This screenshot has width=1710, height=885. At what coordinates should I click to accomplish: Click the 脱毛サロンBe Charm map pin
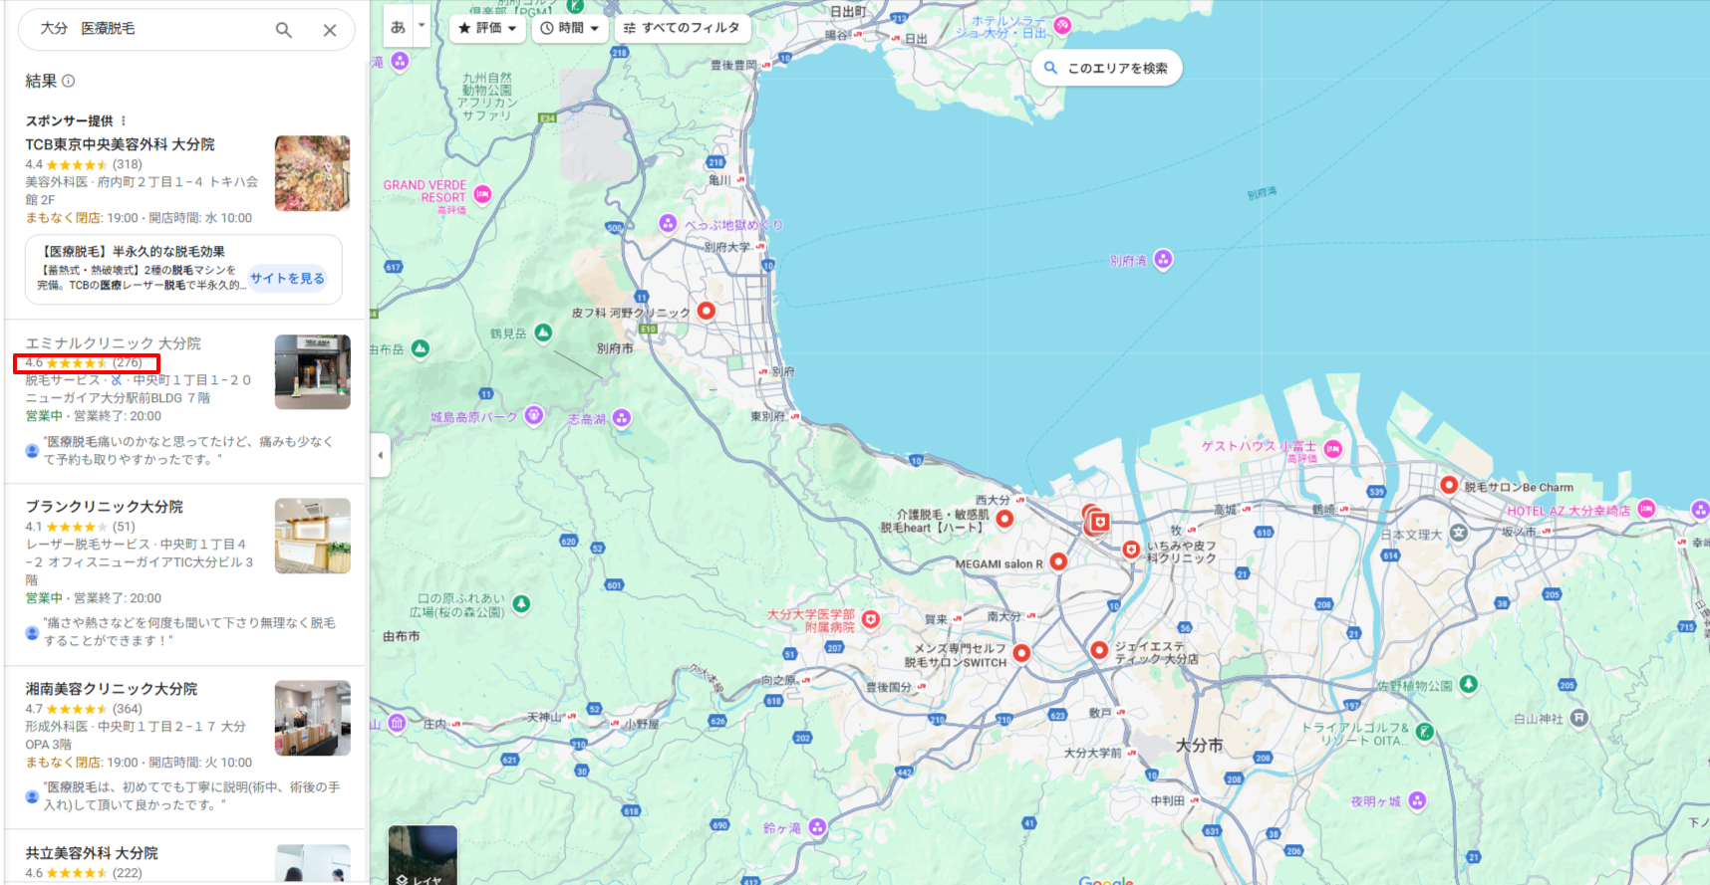(x=1450, y=485)
